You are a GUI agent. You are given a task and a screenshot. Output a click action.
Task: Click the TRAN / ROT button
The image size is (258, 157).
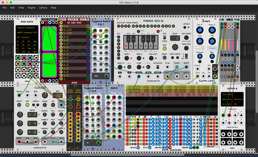coord(186,48)
